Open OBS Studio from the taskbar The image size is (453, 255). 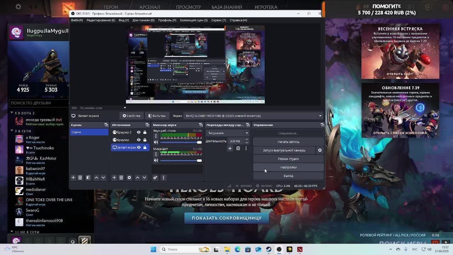click(279, 249)
